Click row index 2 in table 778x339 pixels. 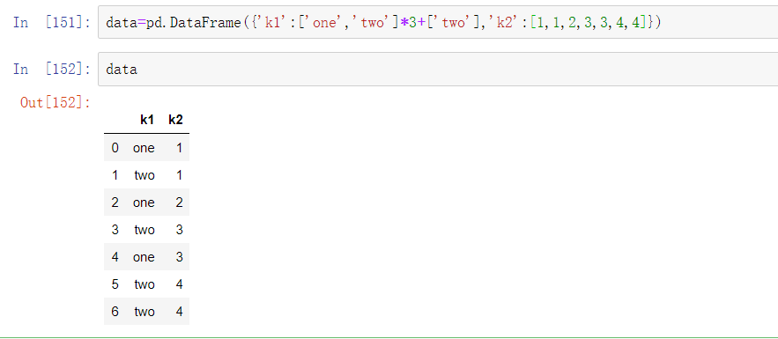[115, 203]
